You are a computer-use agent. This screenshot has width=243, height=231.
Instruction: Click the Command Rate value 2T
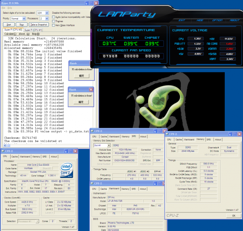(x=208, y=189)
